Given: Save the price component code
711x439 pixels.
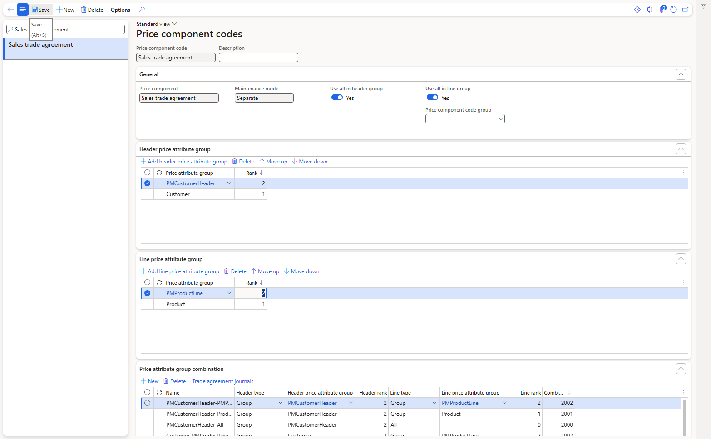Looking at the screenshot, I should [41, 10].
